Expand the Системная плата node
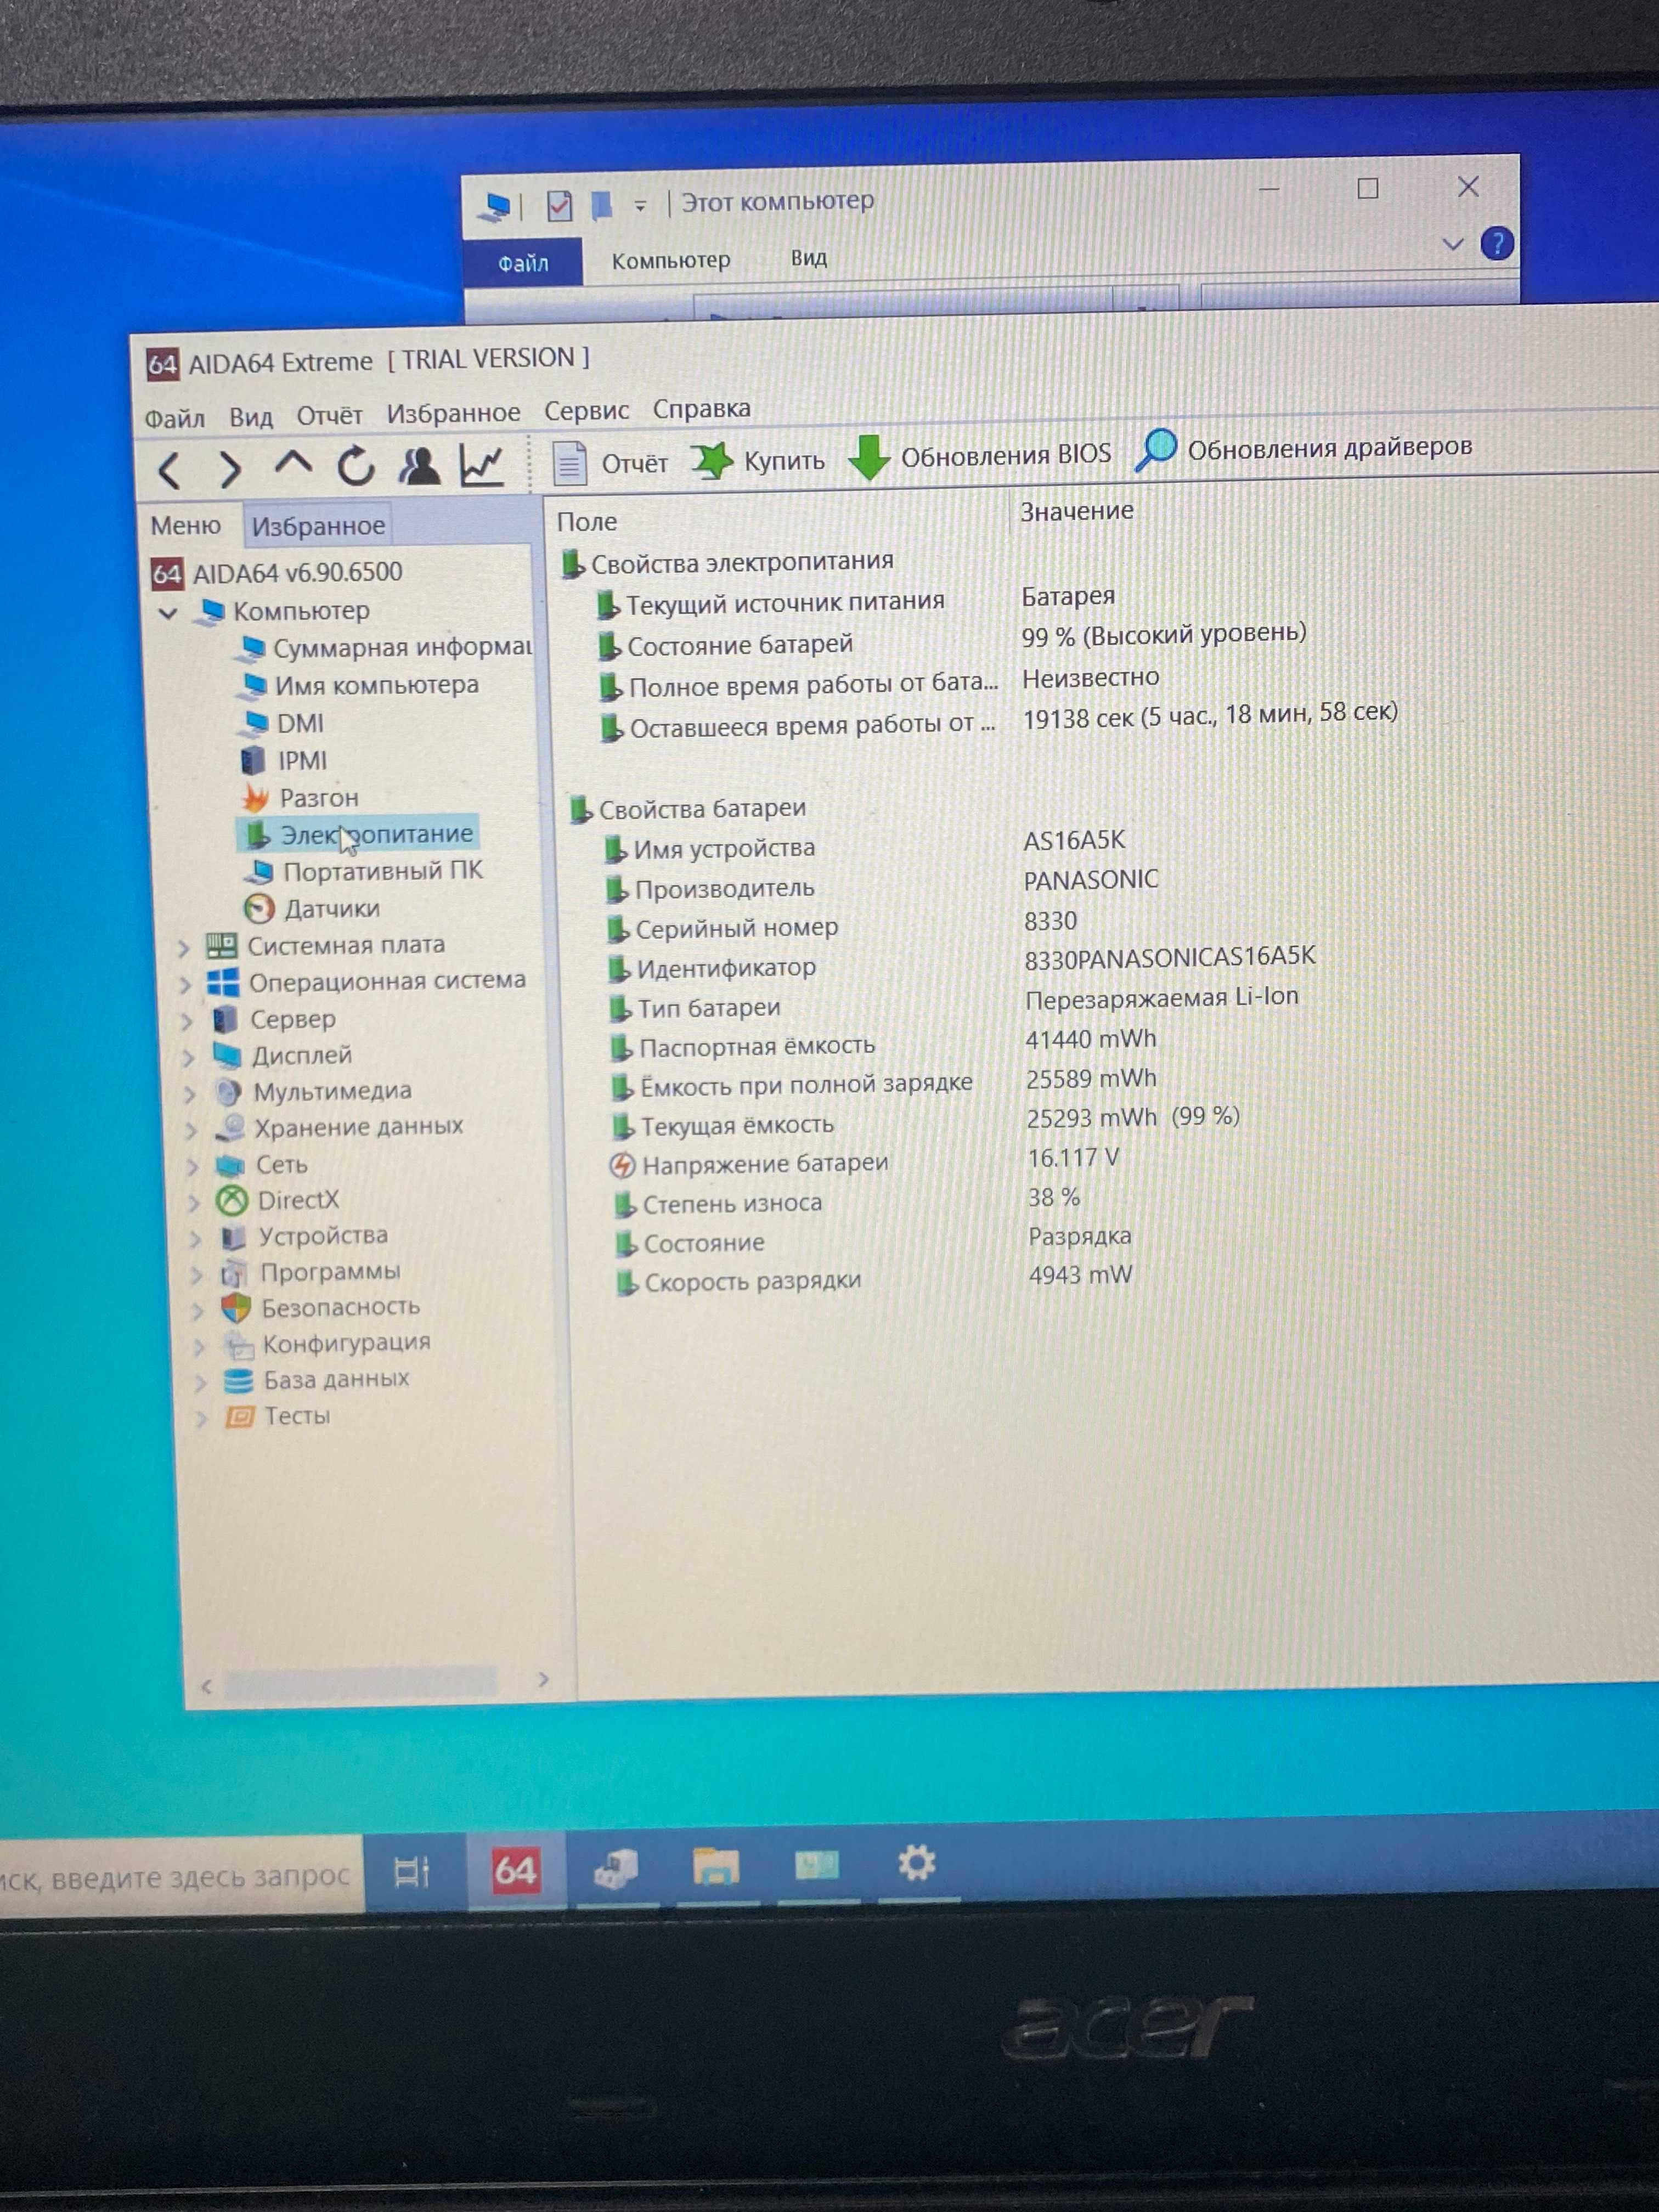Image resolution: width=1659 pixels, height=2212 pixels. pyautogui.click(x=183, y=948)
